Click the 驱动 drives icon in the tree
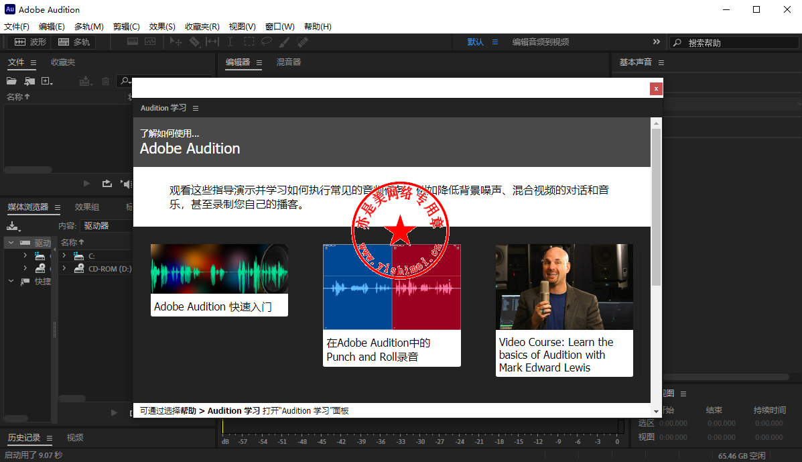The image size is (802, 462). point(25,243)
